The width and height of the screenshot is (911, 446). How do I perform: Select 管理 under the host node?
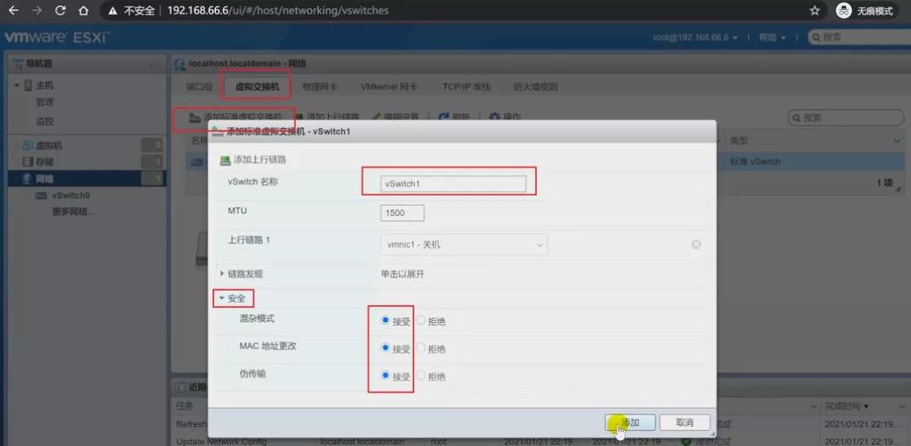[45, 102]
